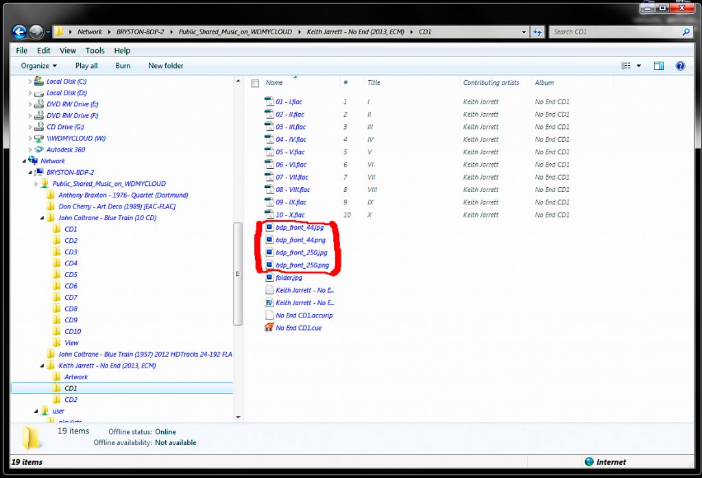The width and height of the screenshot is (702, 478).
Task: Click the New folder button
Action: pyautogui.click(x=166, y=66)
